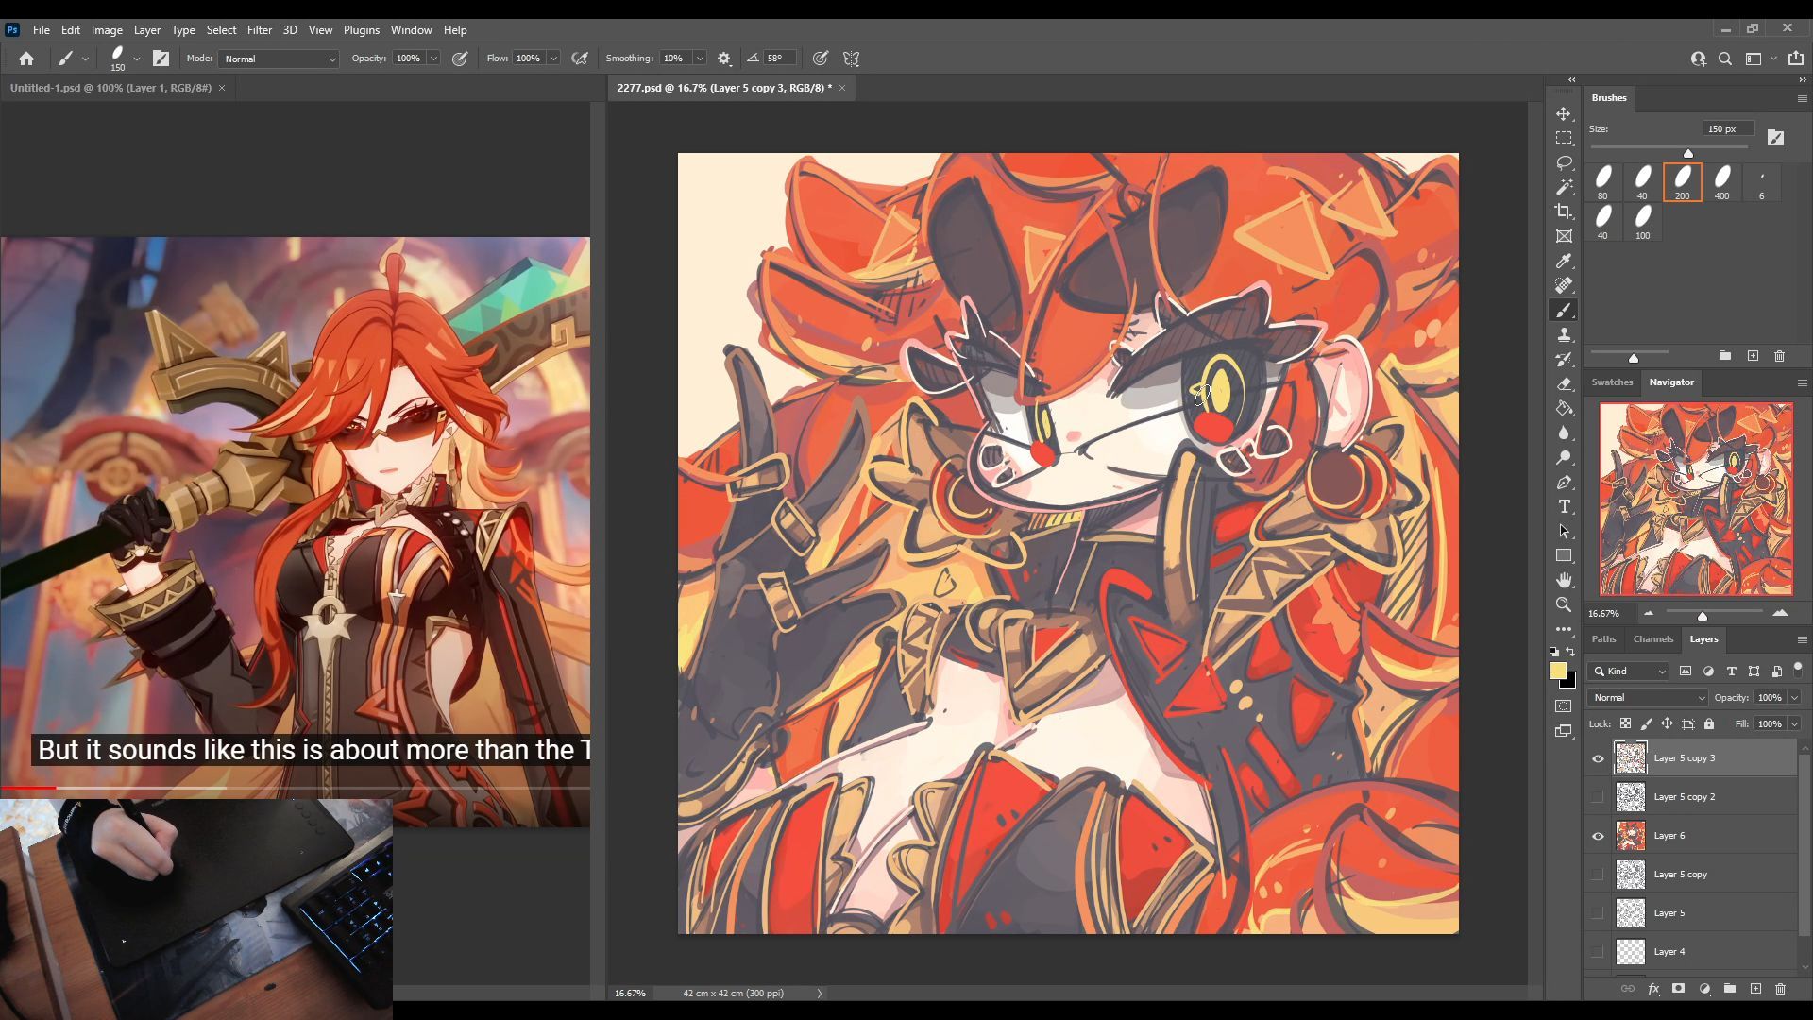Open the brush preset picker arrow
This screenshot has width=1813, height=1020.
click(137, 59)
